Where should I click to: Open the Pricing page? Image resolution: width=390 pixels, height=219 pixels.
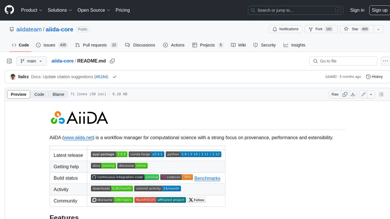122,10
